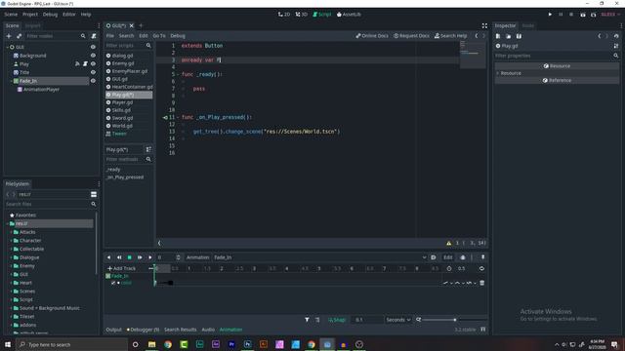Run the project with play button

[550, 15]
